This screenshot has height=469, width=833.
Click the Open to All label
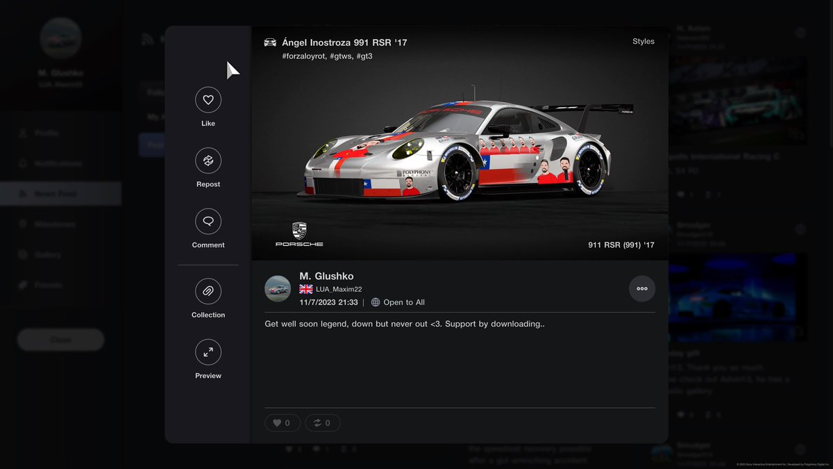[404, 302]
